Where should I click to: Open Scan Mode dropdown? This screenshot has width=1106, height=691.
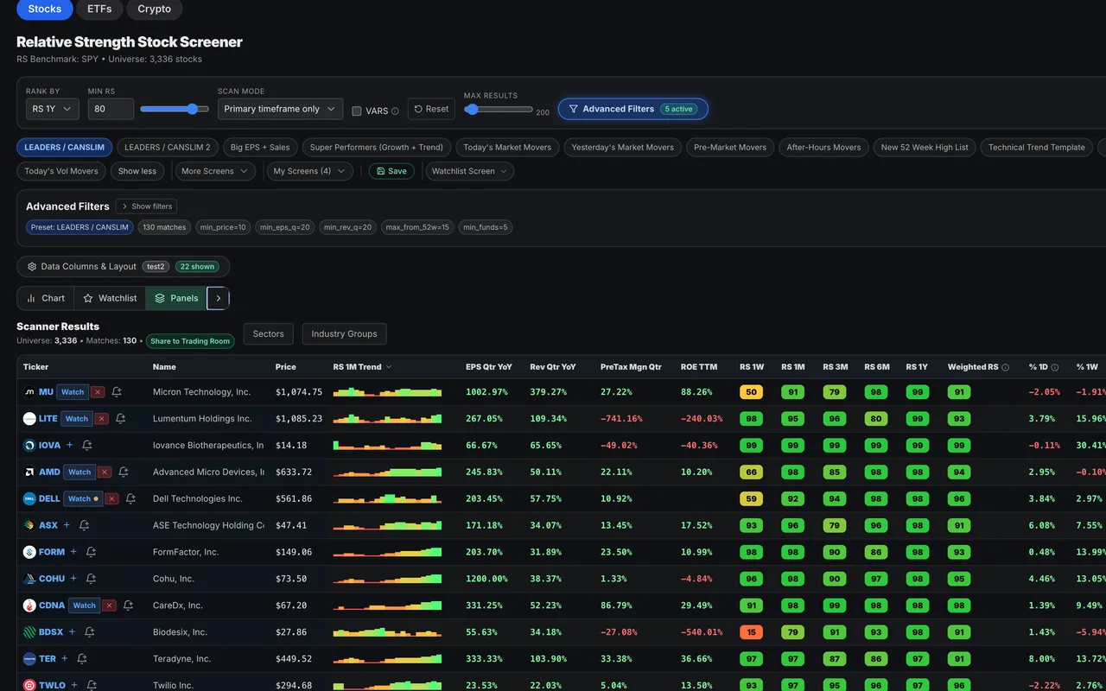point(280,109)
